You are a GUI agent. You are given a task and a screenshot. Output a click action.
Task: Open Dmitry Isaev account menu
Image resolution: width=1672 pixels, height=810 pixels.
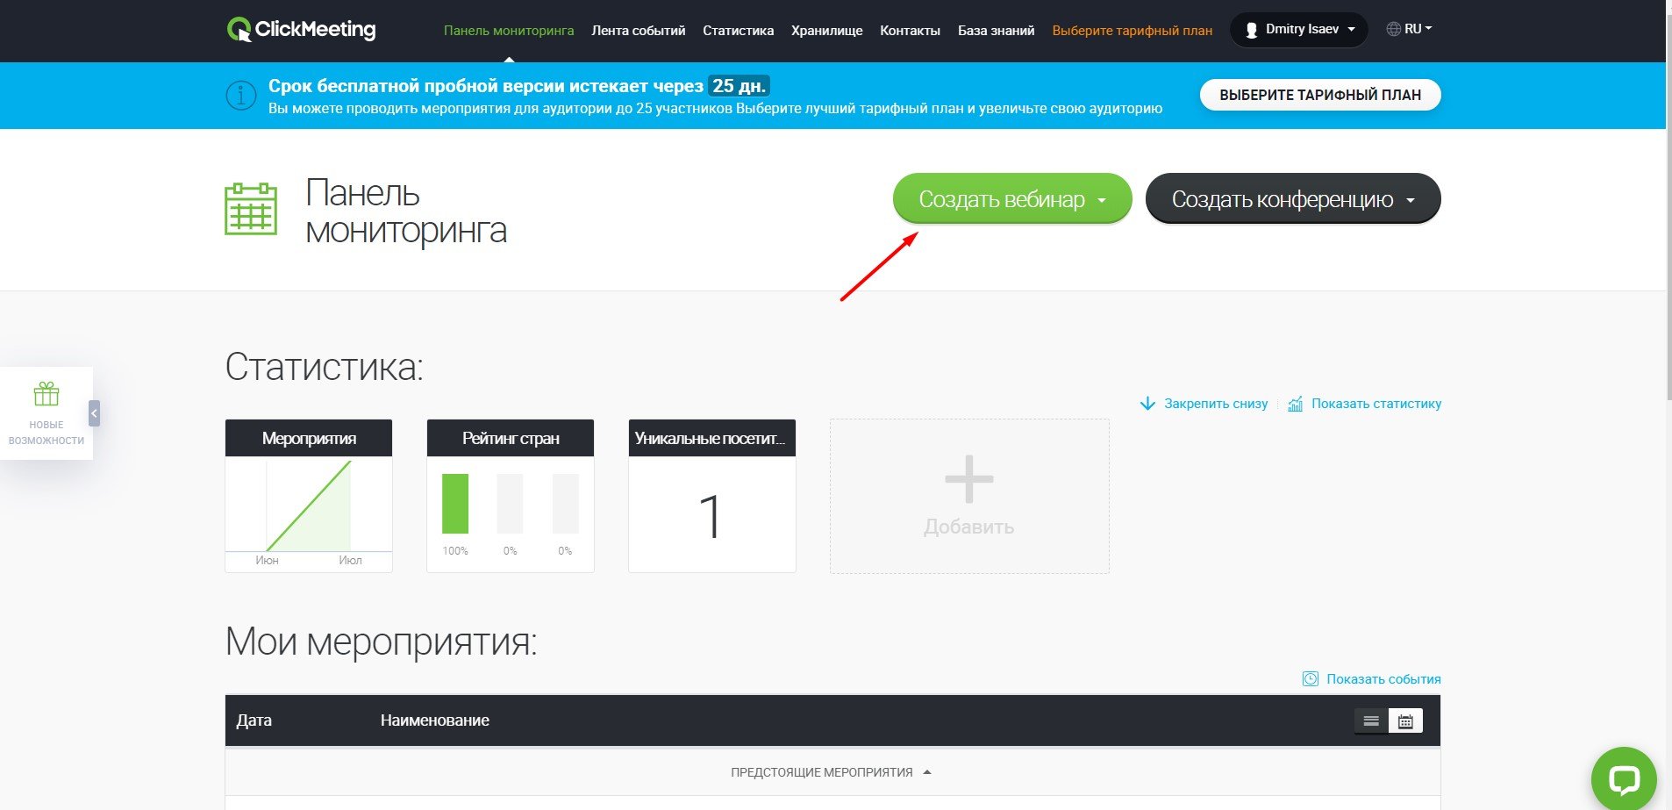(x=1299, y=30)
